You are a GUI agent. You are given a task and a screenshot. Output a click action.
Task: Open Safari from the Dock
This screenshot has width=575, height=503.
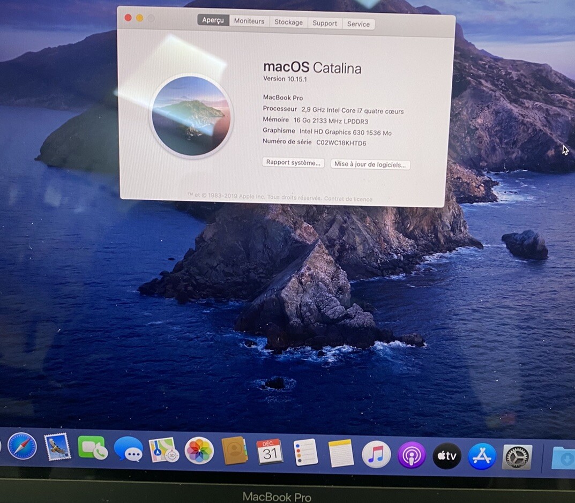22,447
